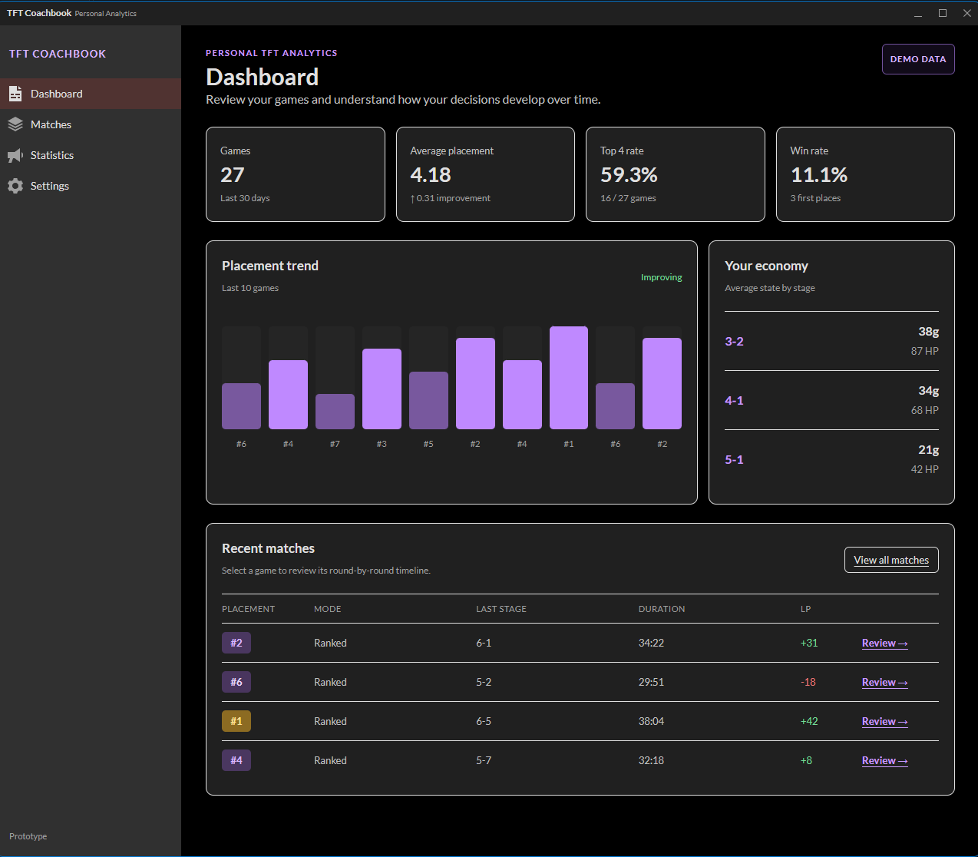Click the #7 bar in placement trend
This screenshot has width=978, height=857.
pyautogui.click(x=335, y=412)
